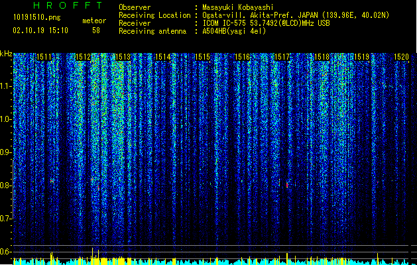The height and width of the screenshot is (265, 417).
Task: Click the 1520 time marker
Action: tap(401, 57)
